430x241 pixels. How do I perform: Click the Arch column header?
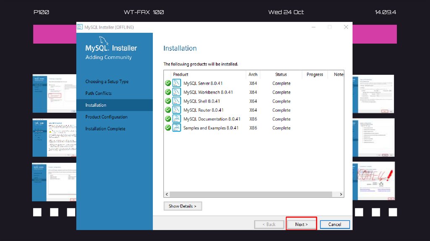click(253, 74)
